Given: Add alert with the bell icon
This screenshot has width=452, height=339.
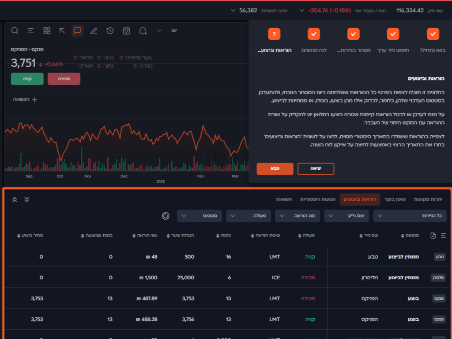Looking at the screenshot, I should click(x=143, y=30).
